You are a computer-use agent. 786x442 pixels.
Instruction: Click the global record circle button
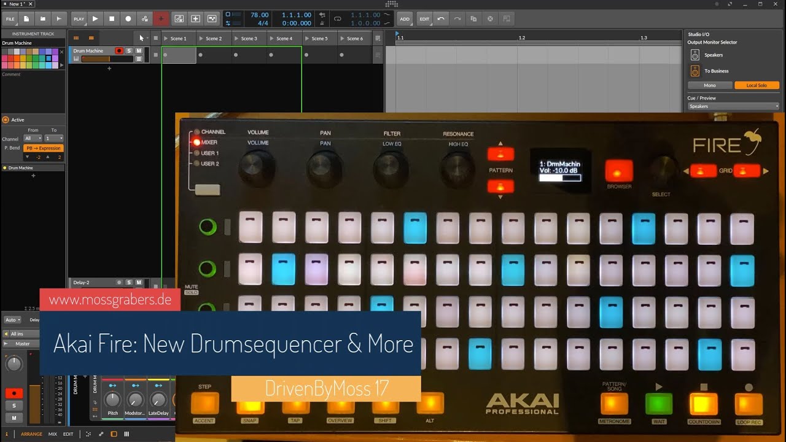click(128, 19)
